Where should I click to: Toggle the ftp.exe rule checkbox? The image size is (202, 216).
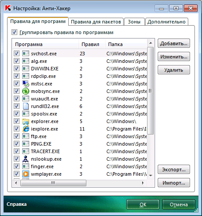[16, 136]
